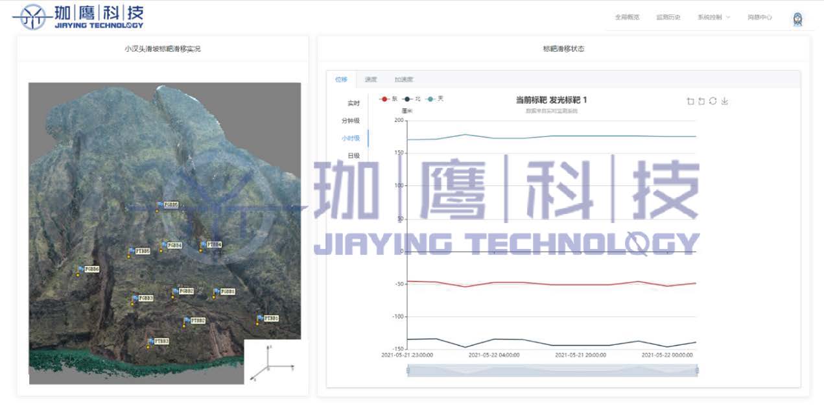Open the user avatar in the header

coord(798,19)
